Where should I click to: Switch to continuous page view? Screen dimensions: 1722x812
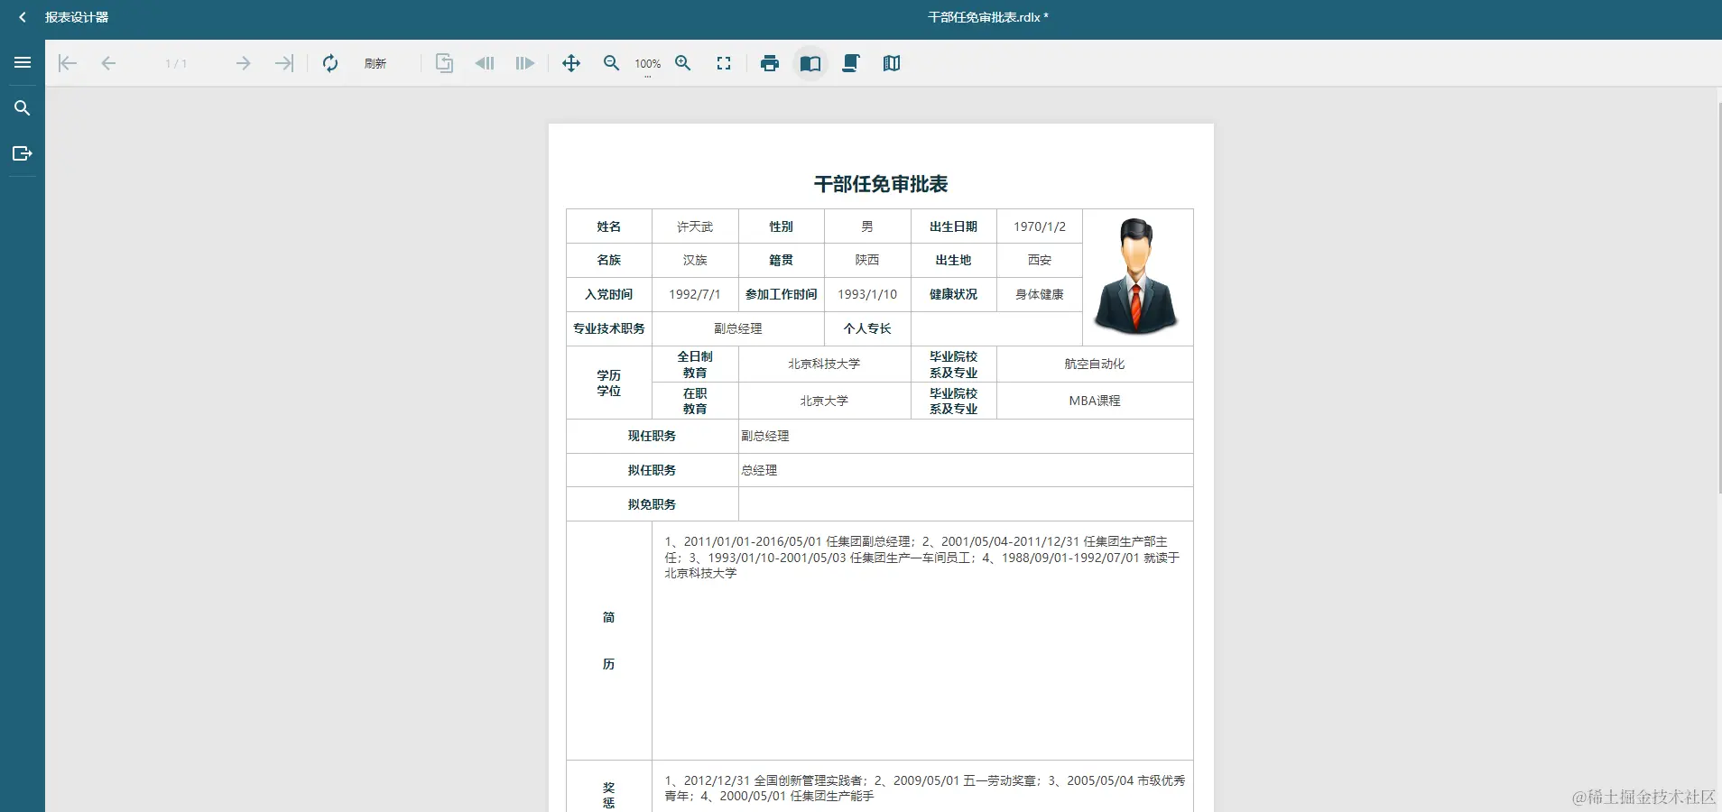point(851,63)
